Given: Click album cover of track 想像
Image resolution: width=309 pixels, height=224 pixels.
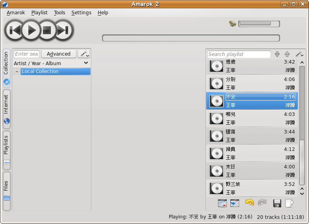Looking at the screenshot, I should click(x=216, y=66).
